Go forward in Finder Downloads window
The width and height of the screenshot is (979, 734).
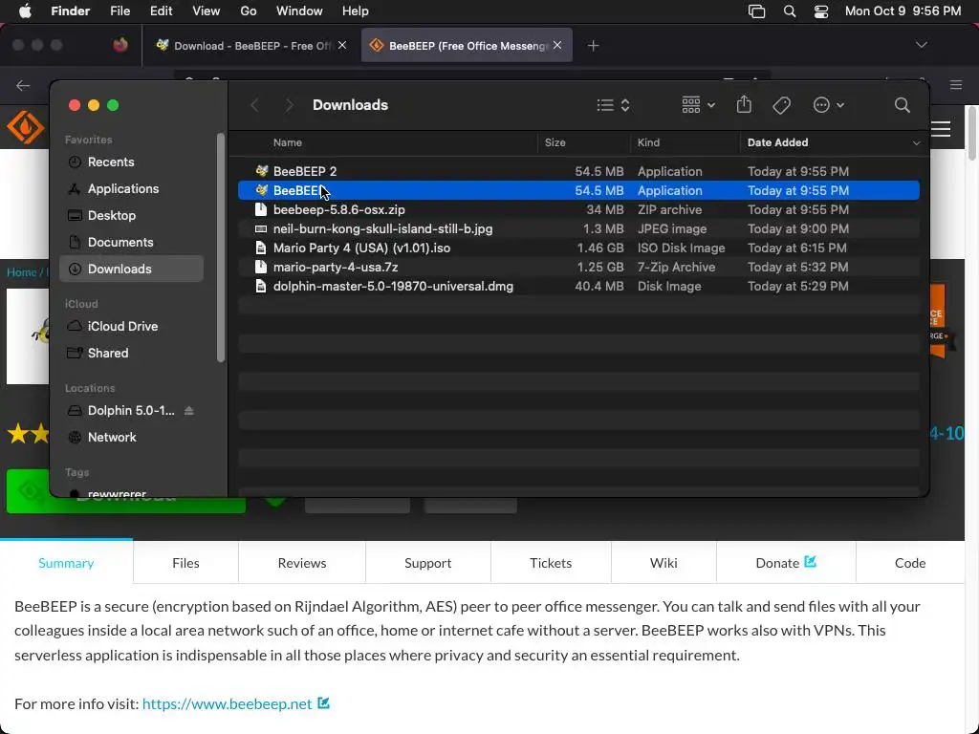(289, 105)
